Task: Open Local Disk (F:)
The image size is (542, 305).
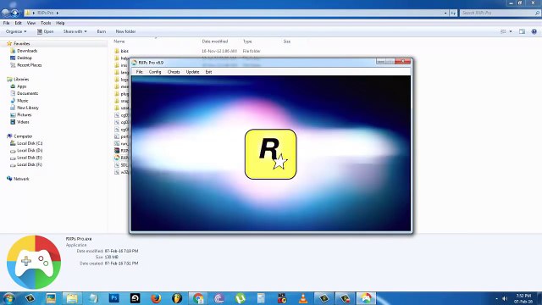Action: (x=30, y=164)
